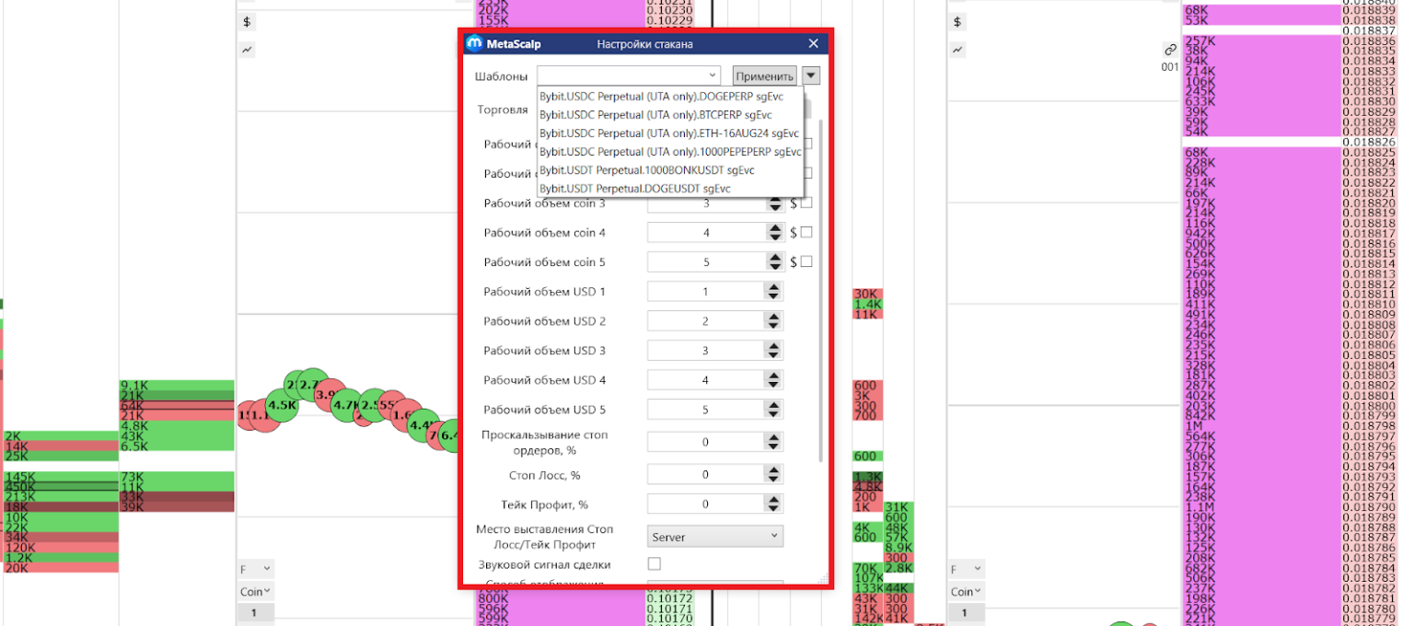
Task: Click the black arrow button beside Применить
Action: coord(810,75)
